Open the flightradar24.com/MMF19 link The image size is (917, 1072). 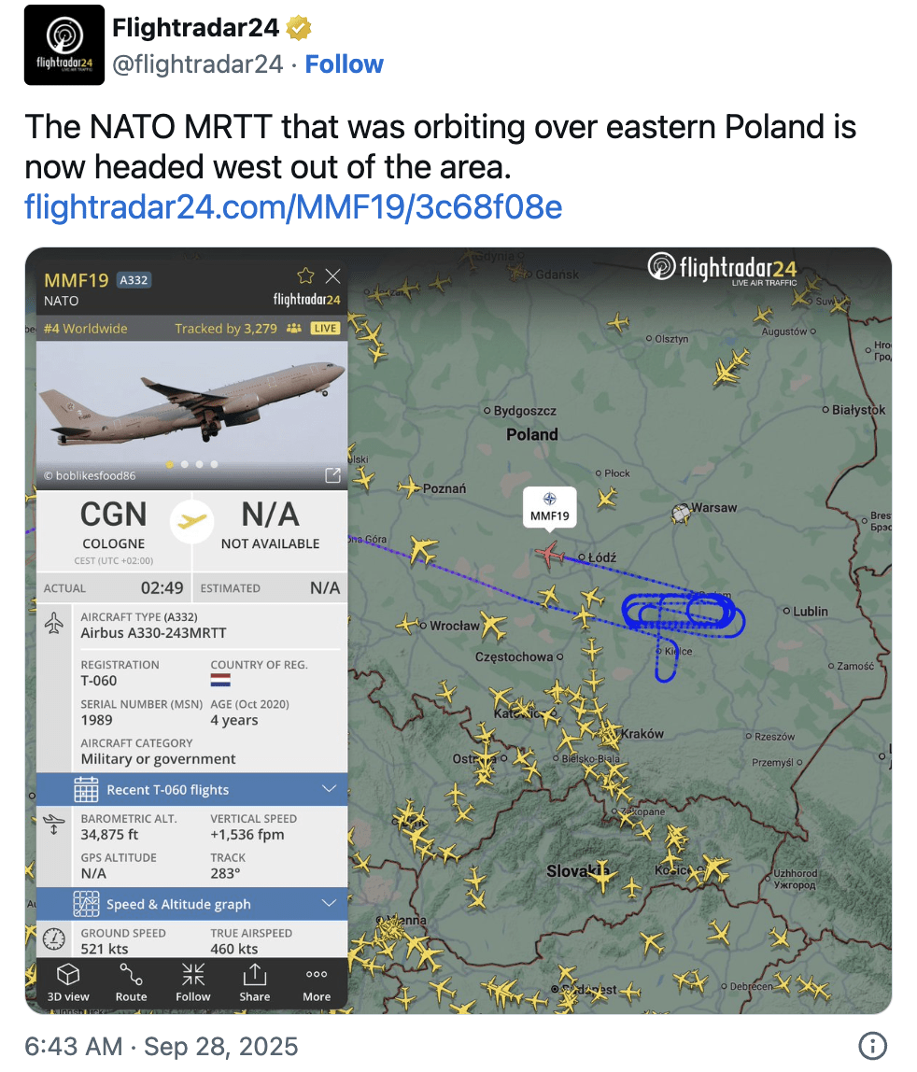(293, 206)
